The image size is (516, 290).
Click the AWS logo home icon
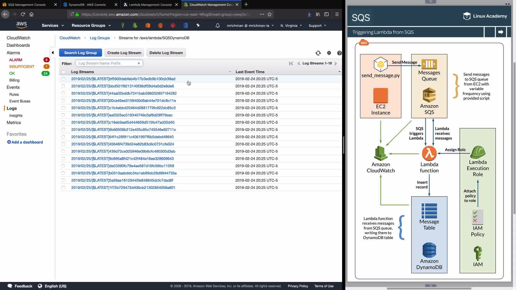pos(21,25)
